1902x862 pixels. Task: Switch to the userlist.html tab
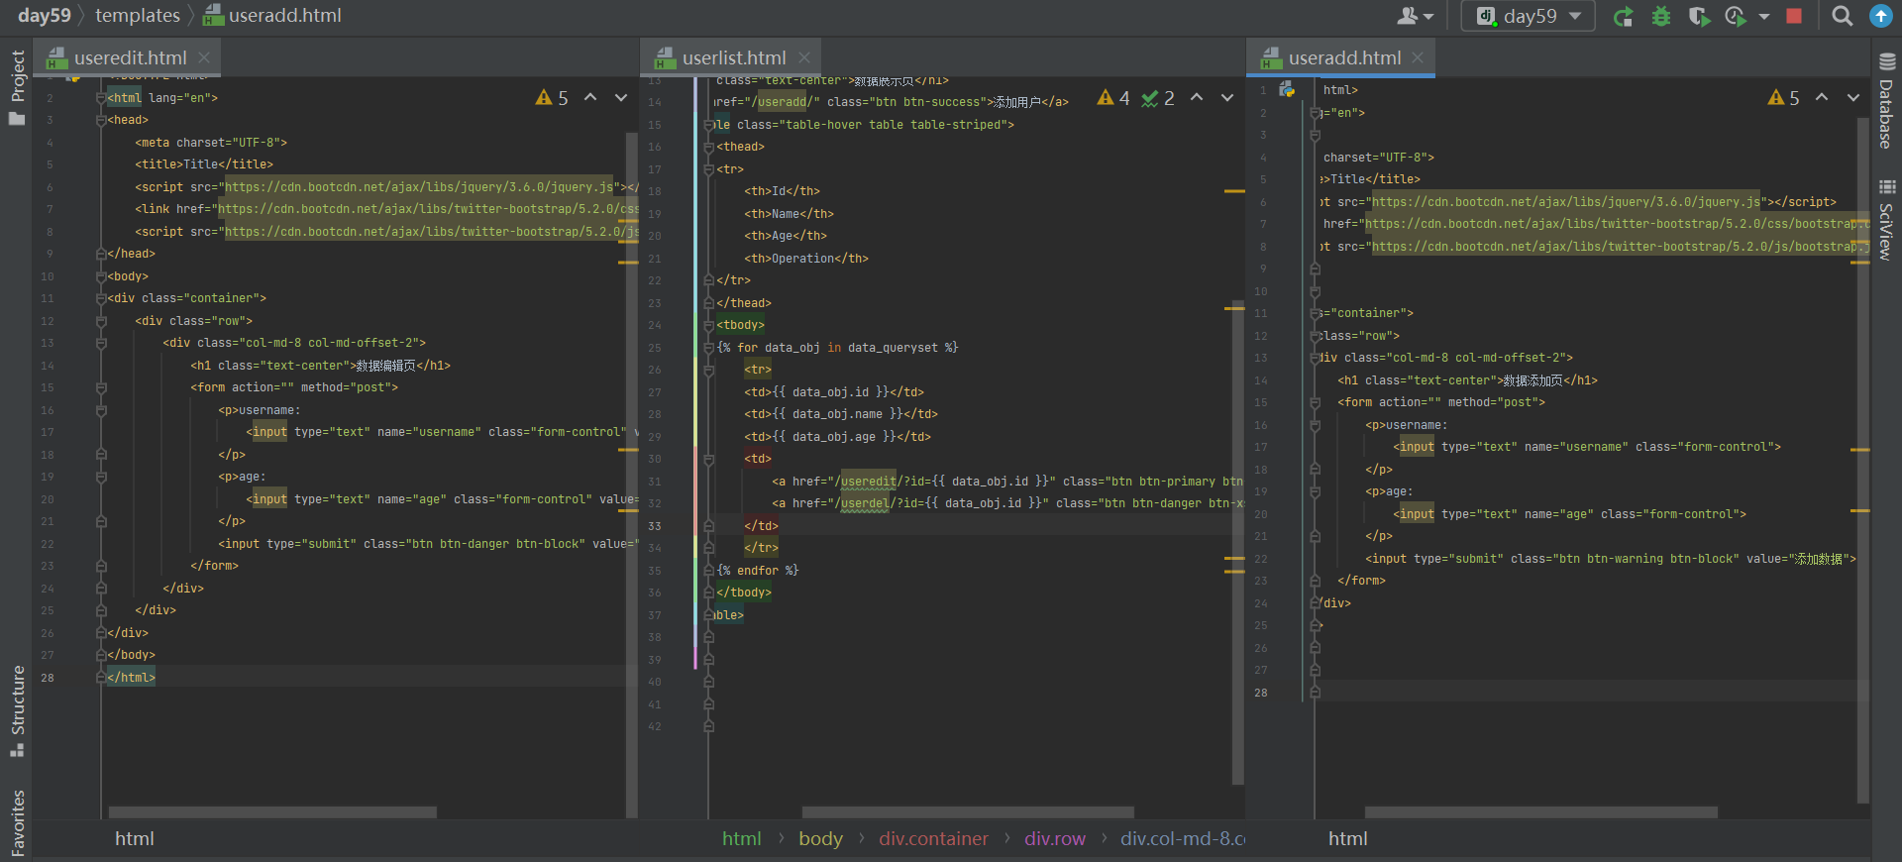coord(733,58)
